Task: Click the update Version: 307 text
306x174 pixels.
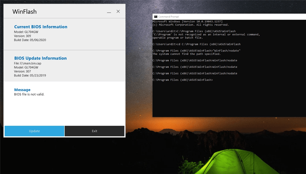Action: point(22,71)
